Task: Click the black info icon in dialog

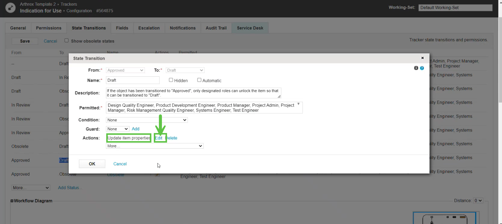Action: pos(416,68)
